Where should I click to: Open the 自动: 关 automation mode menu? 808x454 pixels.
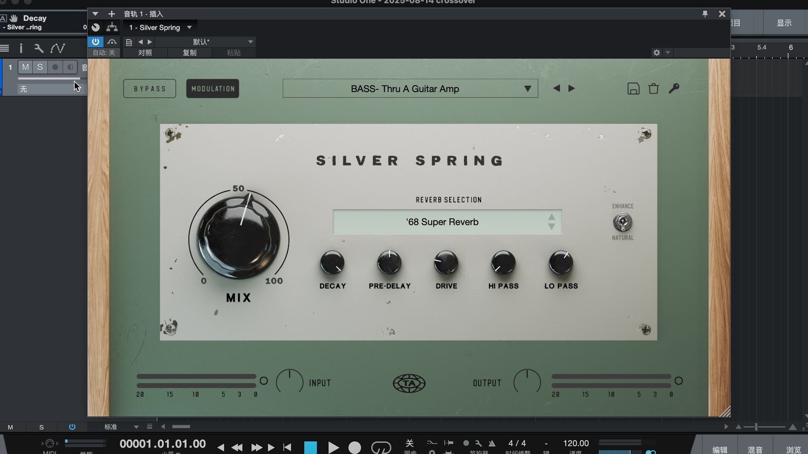click(104, 53)
